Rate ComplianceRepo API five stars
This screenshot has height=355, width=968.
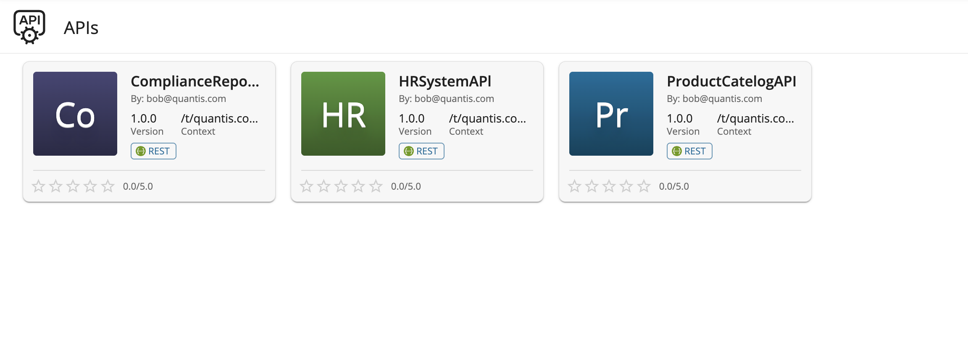click(x=108, y=186)
